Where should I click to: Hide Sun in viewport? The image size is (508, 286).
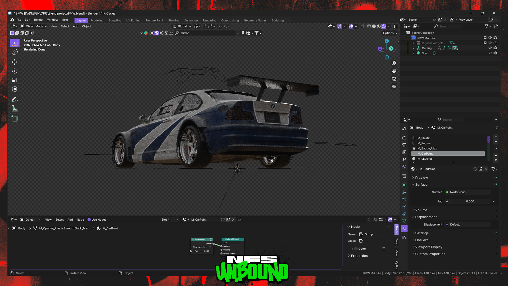point(490,53)
